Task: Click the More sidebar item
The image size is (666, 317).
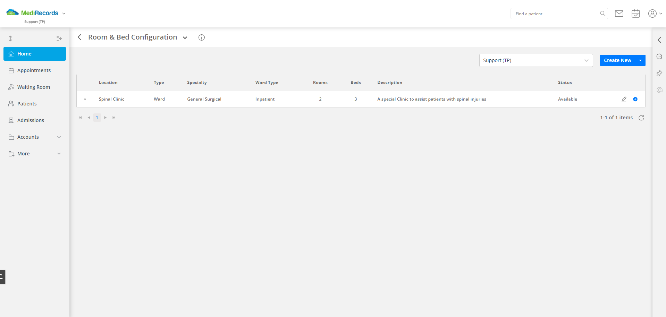Action: point(24,154)
